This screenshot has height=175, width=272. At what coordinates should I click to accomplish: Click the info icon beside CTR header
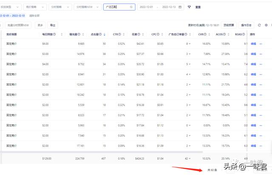119,34
